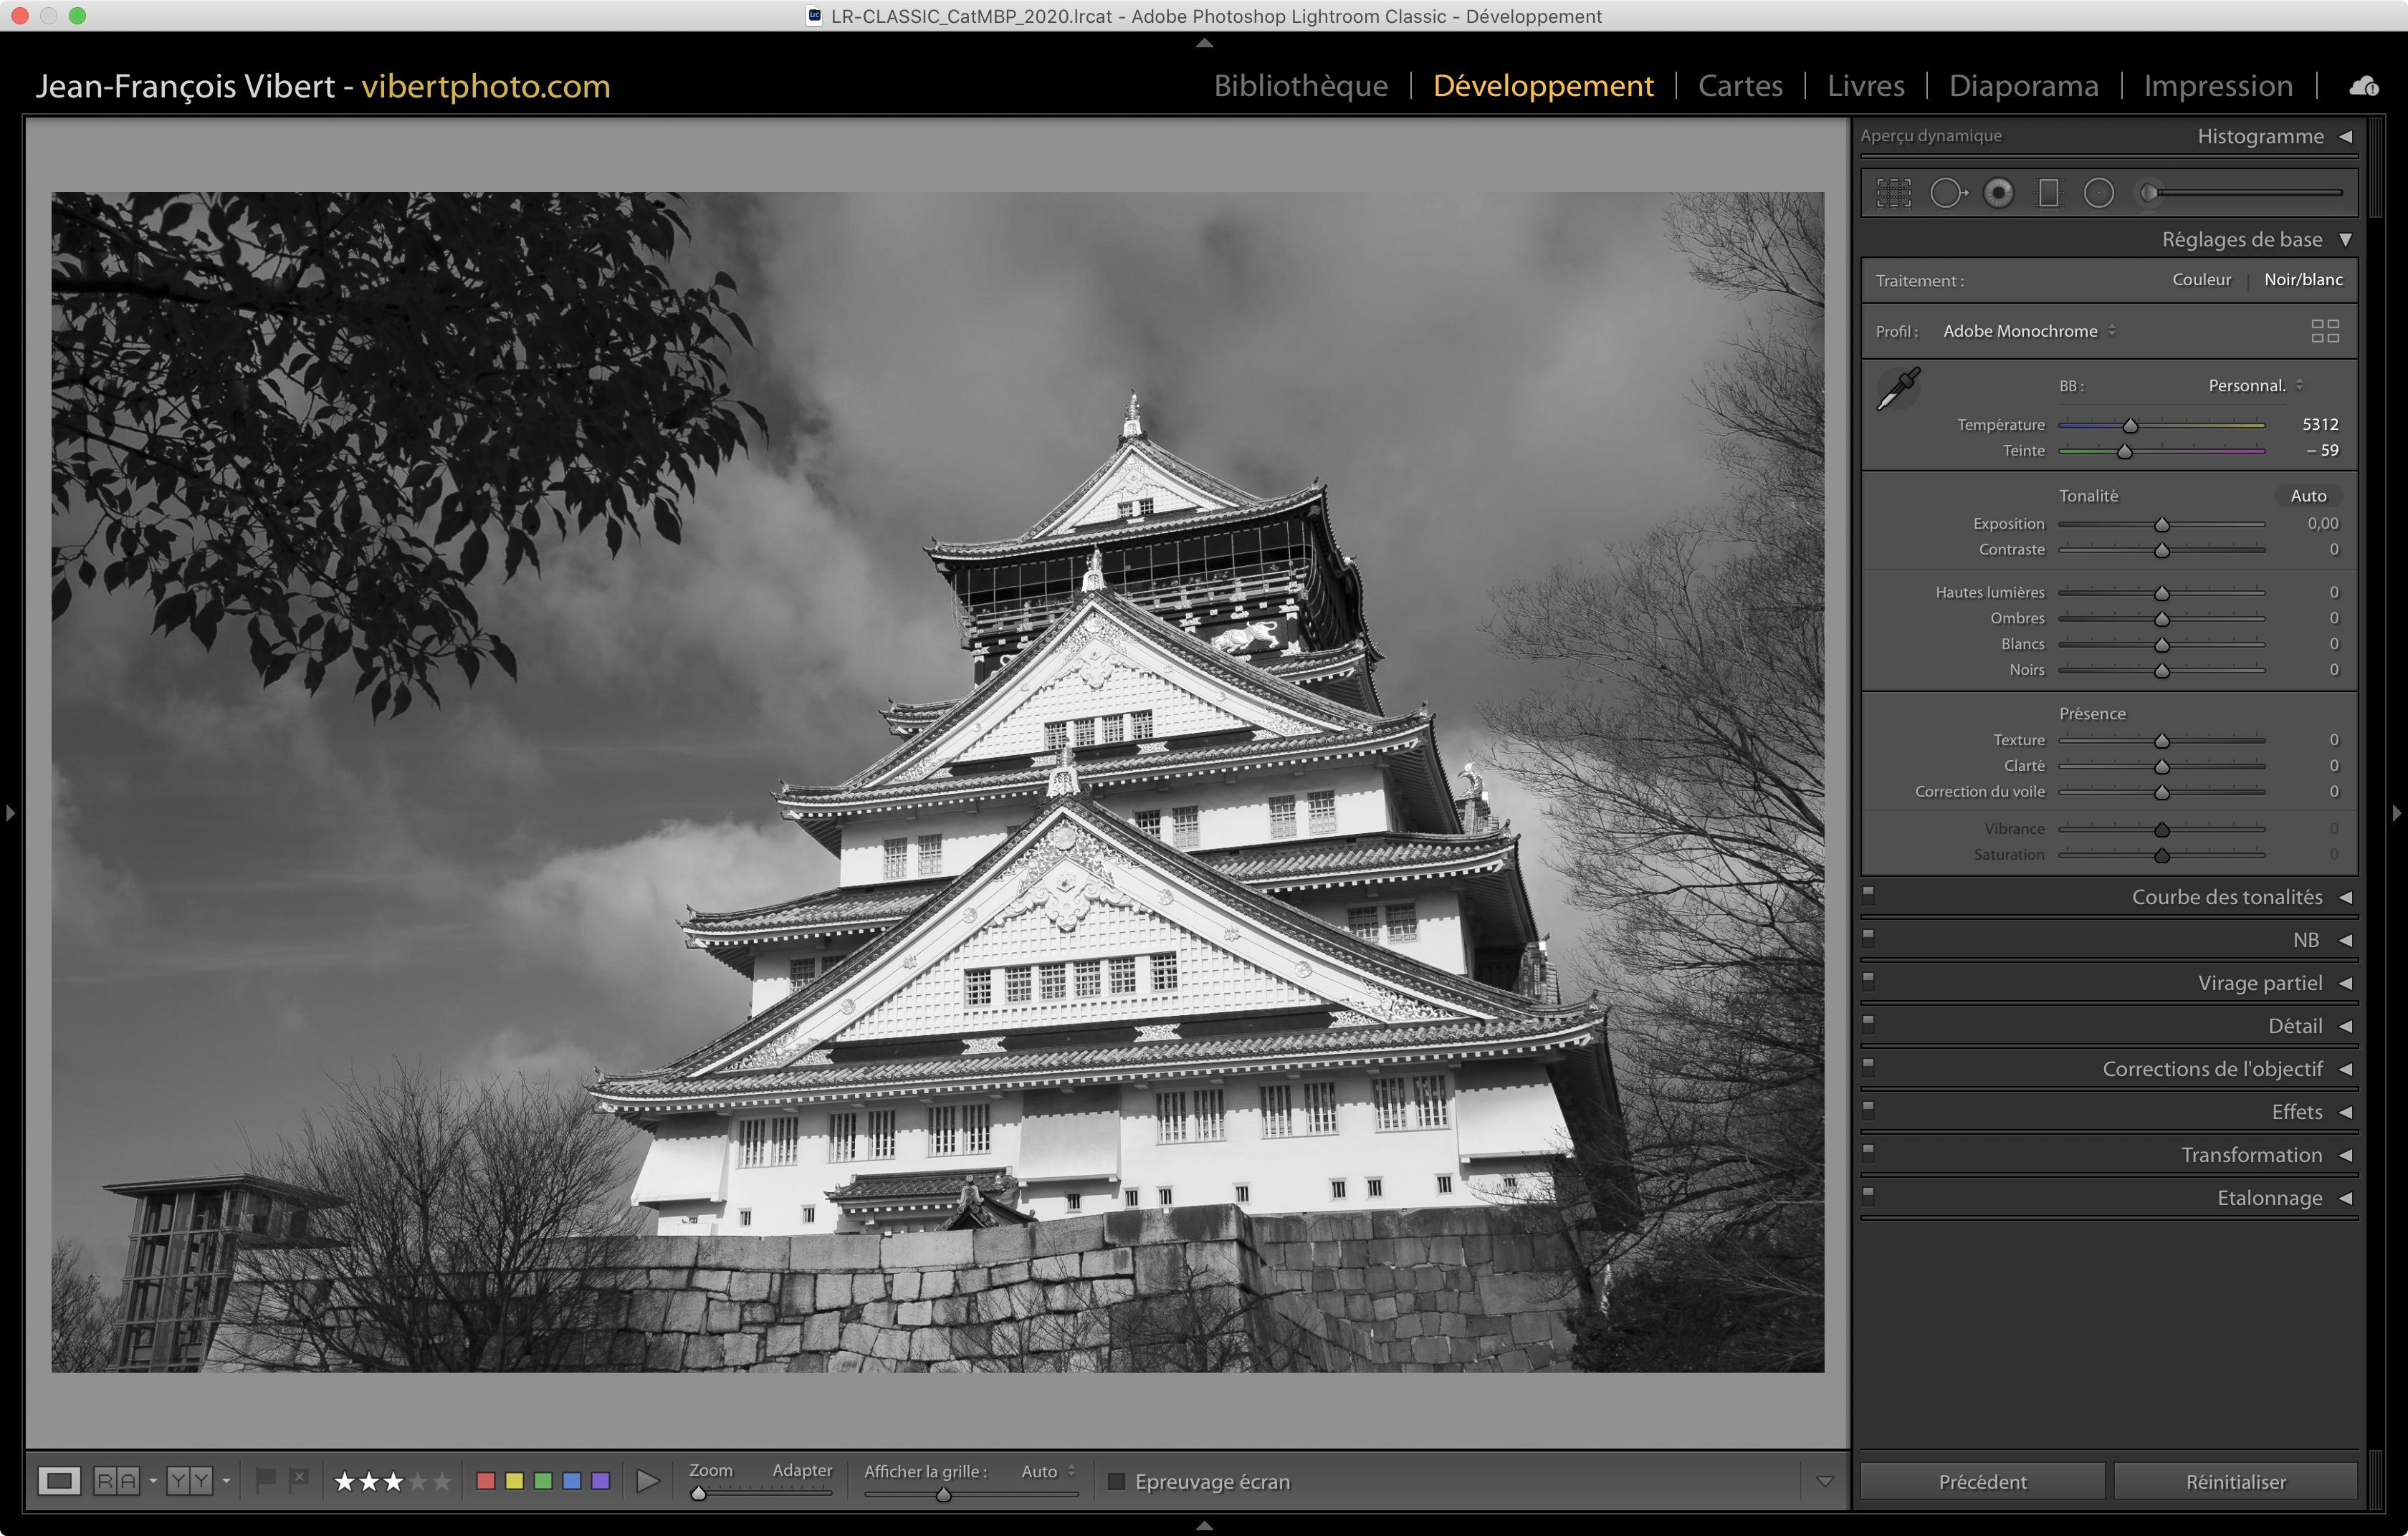Enable the Epreuvage écran checkbox
This screenshot has width=2408, height=1536.
click(x=1117, y=1481)
